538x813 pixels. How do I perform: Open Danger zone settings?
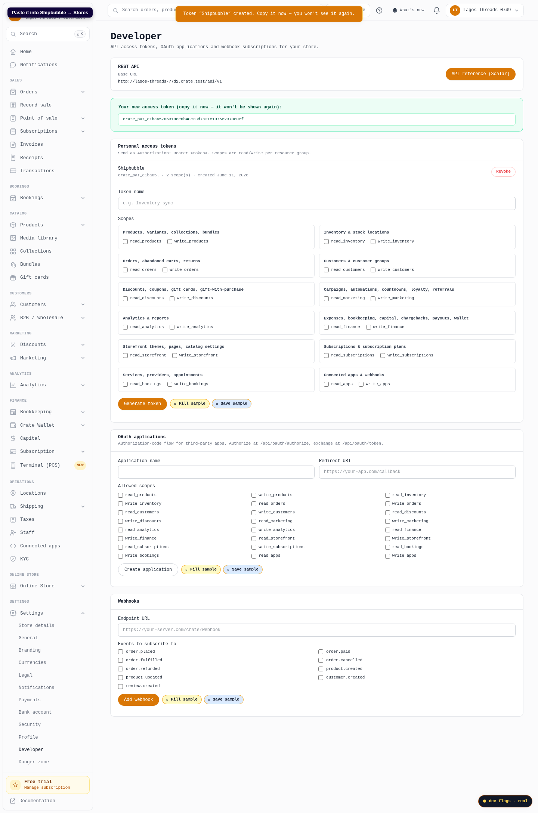click(x=34, y=762)
